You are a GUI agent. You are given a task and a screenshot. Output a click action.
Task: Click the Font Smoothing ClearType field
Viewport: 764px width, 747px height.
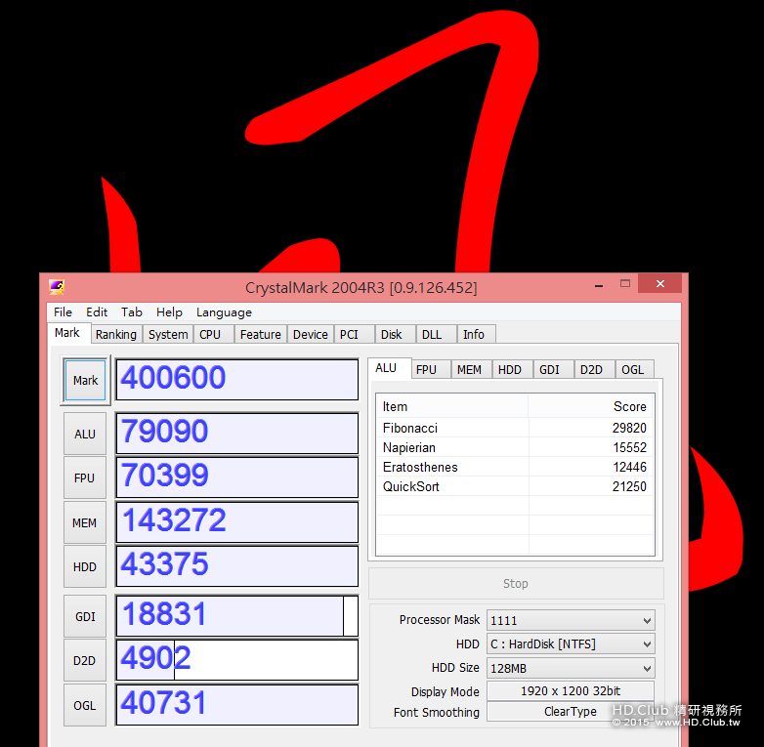click(571, 712)
